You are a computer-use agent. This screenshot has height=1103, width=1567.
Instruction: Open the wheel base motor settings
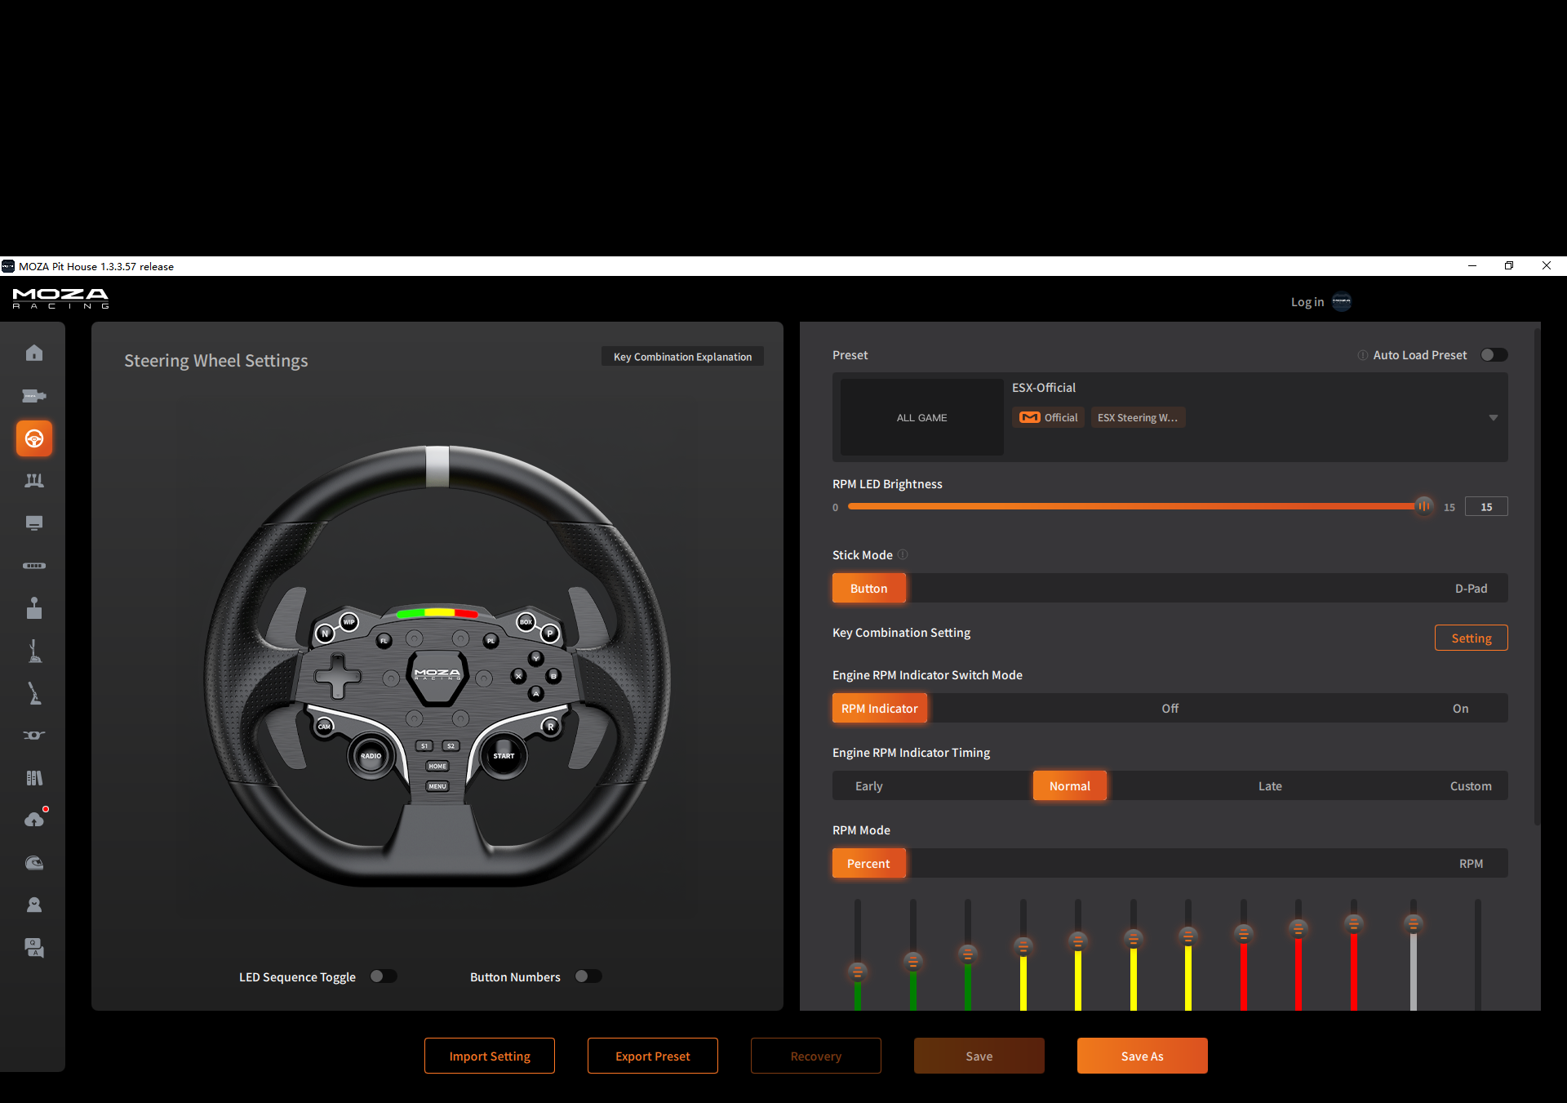[33, 396]
